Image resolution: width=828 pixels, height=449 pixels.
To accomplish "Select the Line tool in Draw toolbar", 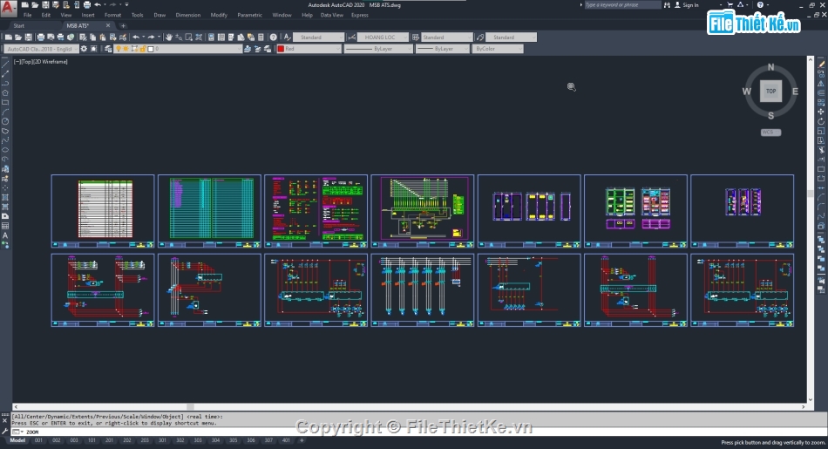I will (5, 64).
